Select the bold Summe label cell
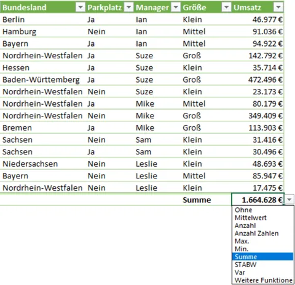The image size is (295, 285). click(x=206, y=199)
